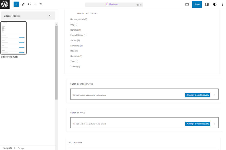This screenshot has width=226, height=150.
Task: Open the desktop preview view options
Action: coord(187,4)
